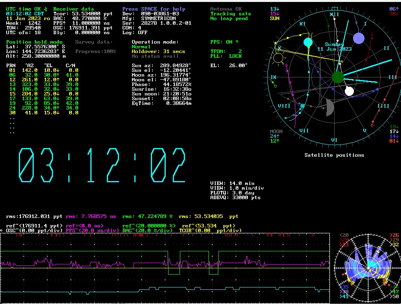Select the 'UTC time OK' status text
This screenshot has width=401, height=304.
click(x=23, y=9)
